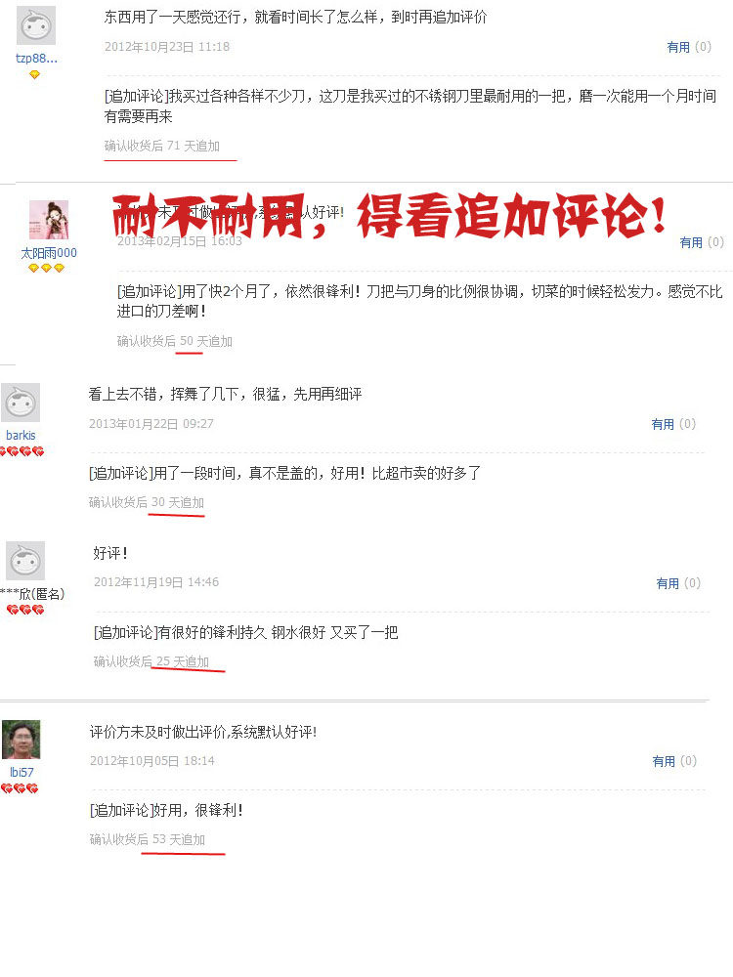Click the ***欣(匿名) reviewer avatar

coord(25,561)
